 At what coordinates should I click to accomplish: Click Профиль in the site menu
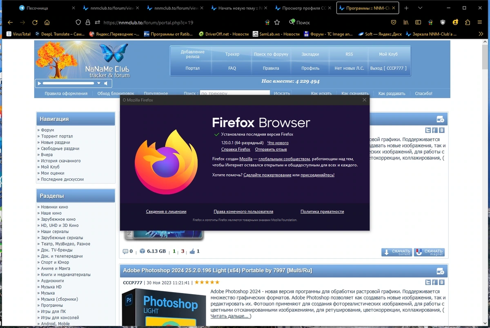point(310,68)
